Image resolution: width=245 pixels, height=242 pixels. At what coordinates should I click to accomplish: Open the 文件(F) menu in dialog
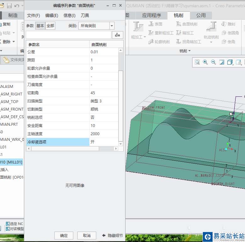33,15
